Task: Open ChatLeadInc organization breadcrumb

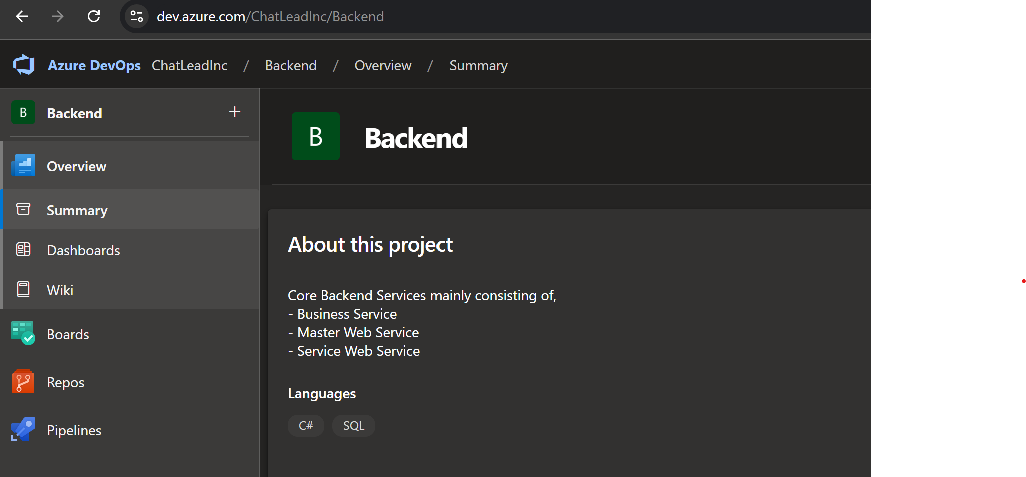Action: pos(189,65)
